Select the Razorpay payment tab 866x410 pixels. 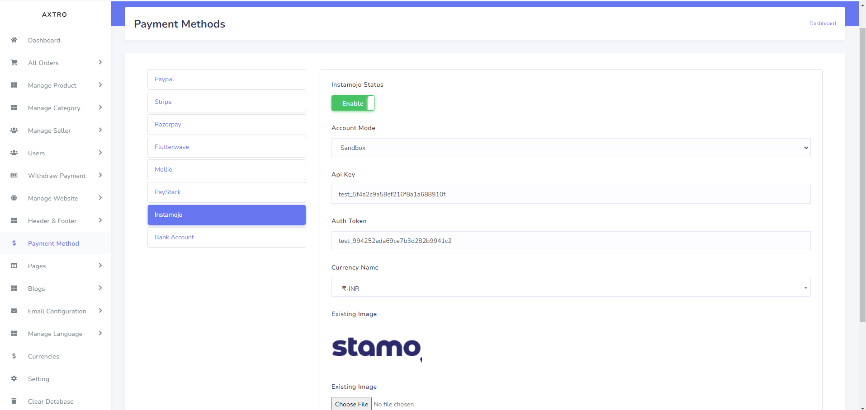(227, 125)
